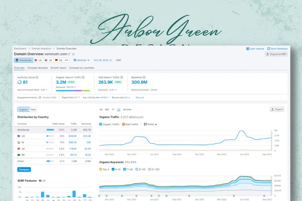Viewport: 302px width, 201px height.
Task: Set chart range to All time
Action: click(127, 110)
